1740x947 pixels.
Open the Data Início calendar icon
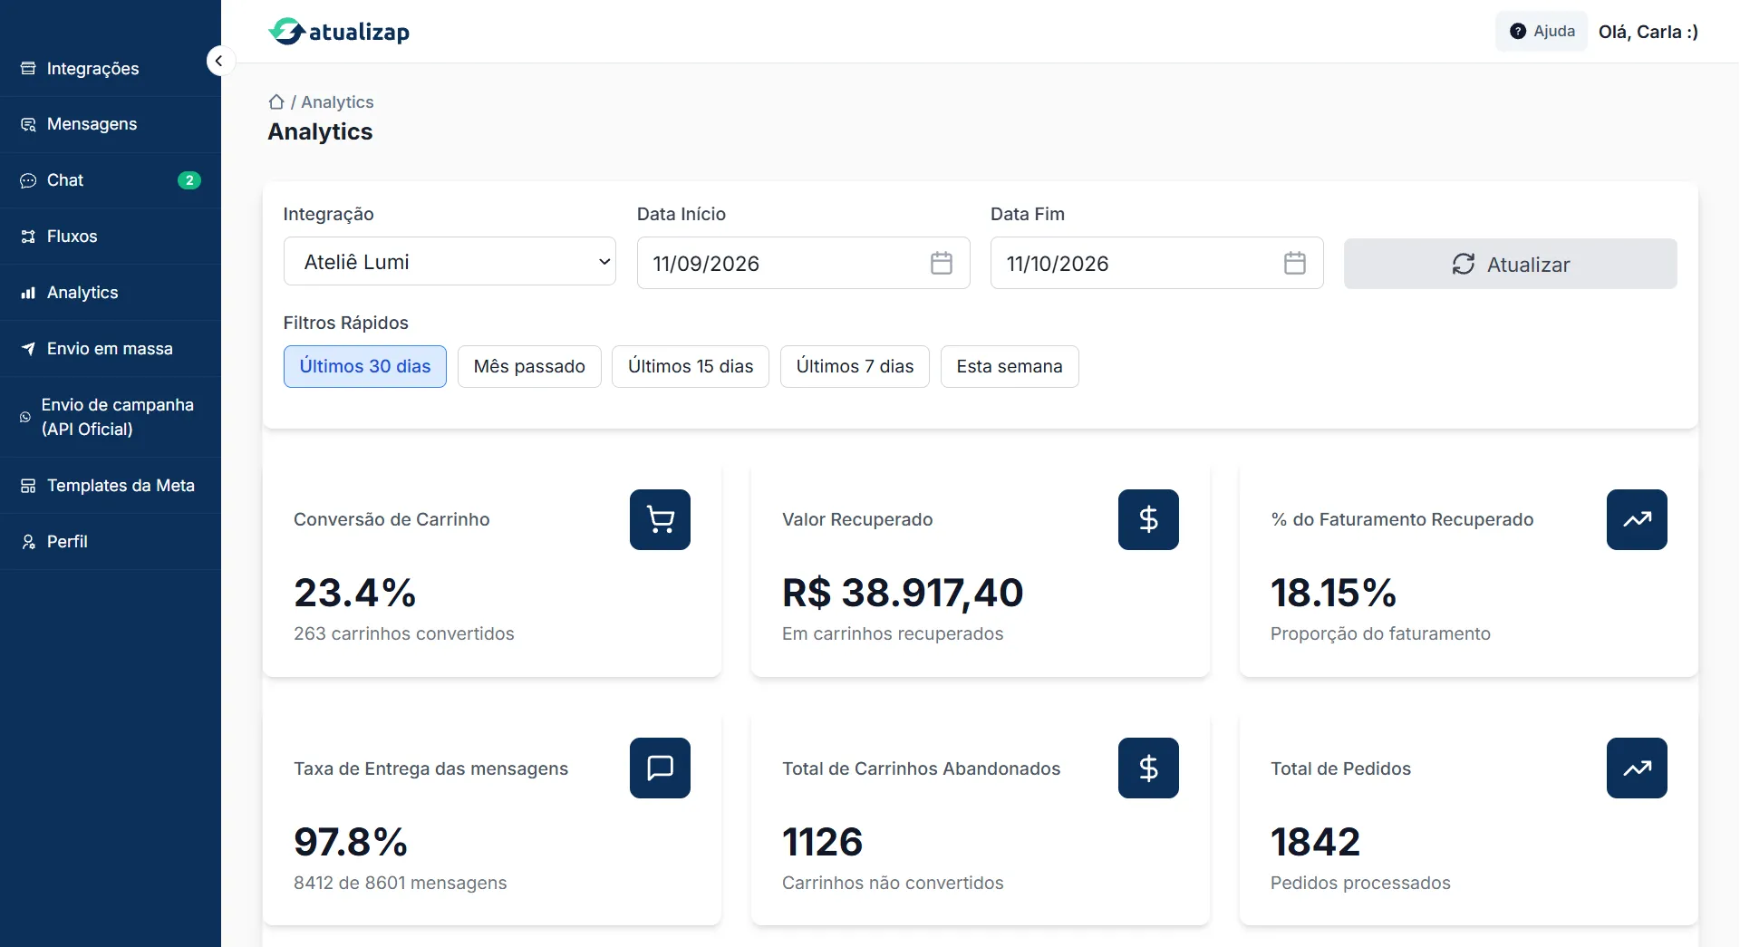(x=942, y=264)
